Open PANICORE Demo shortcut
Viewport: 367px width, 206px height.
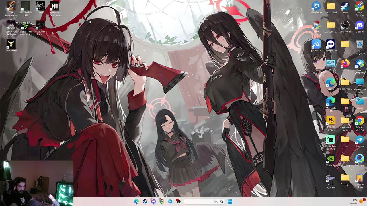point(40,28)
